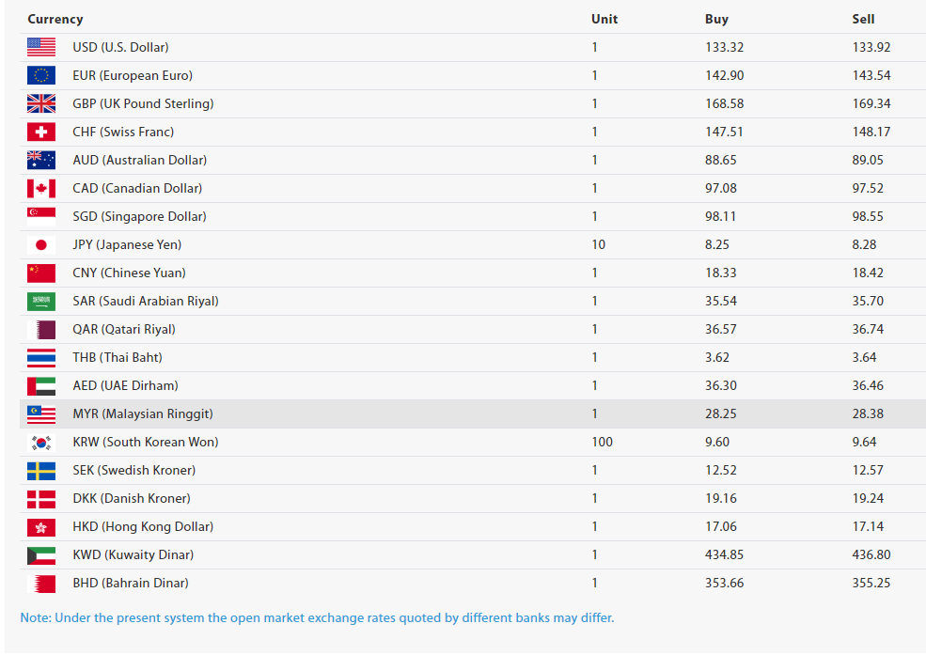The width and height of the screenshot is (926, 655).
Task: Select the Saudi Arabian flag icon
Action: pos(41,302)
